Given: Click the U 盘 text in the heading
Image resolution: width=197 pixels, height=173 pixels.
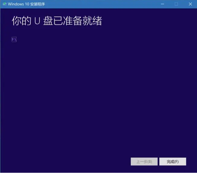Looking at the screenshot, I should coord(43,21).
